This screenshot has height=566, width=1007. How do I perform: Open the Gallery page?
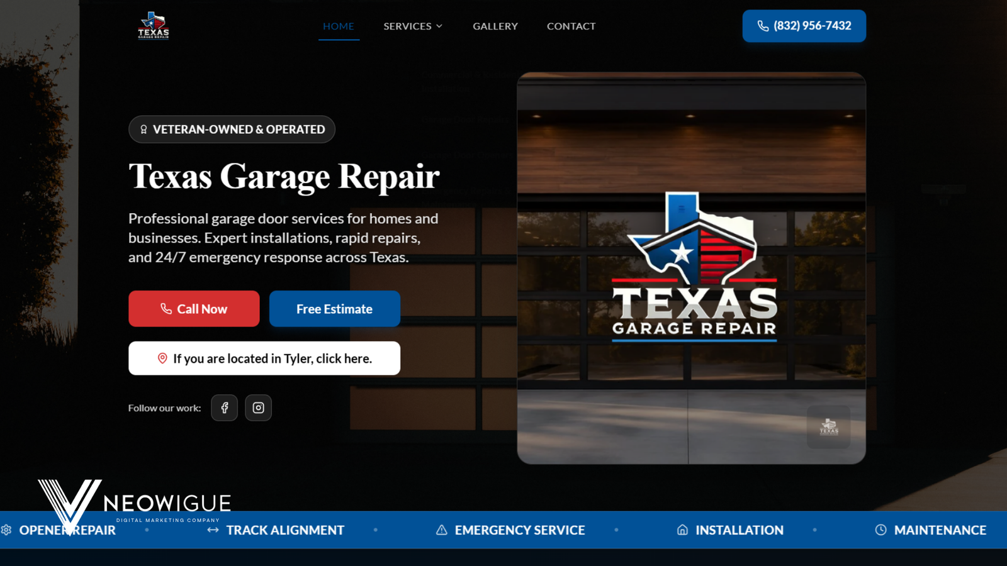click(x=495, y=26)
